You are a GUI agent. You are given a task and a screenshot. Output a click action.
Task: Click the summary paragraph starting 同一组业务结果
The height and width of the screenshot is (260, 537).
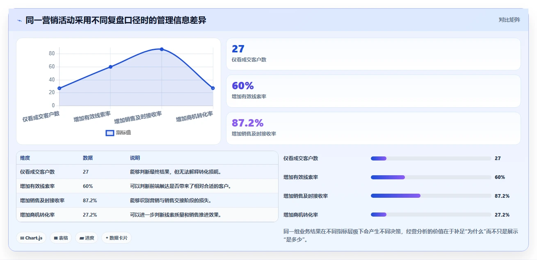click(401, 235)
